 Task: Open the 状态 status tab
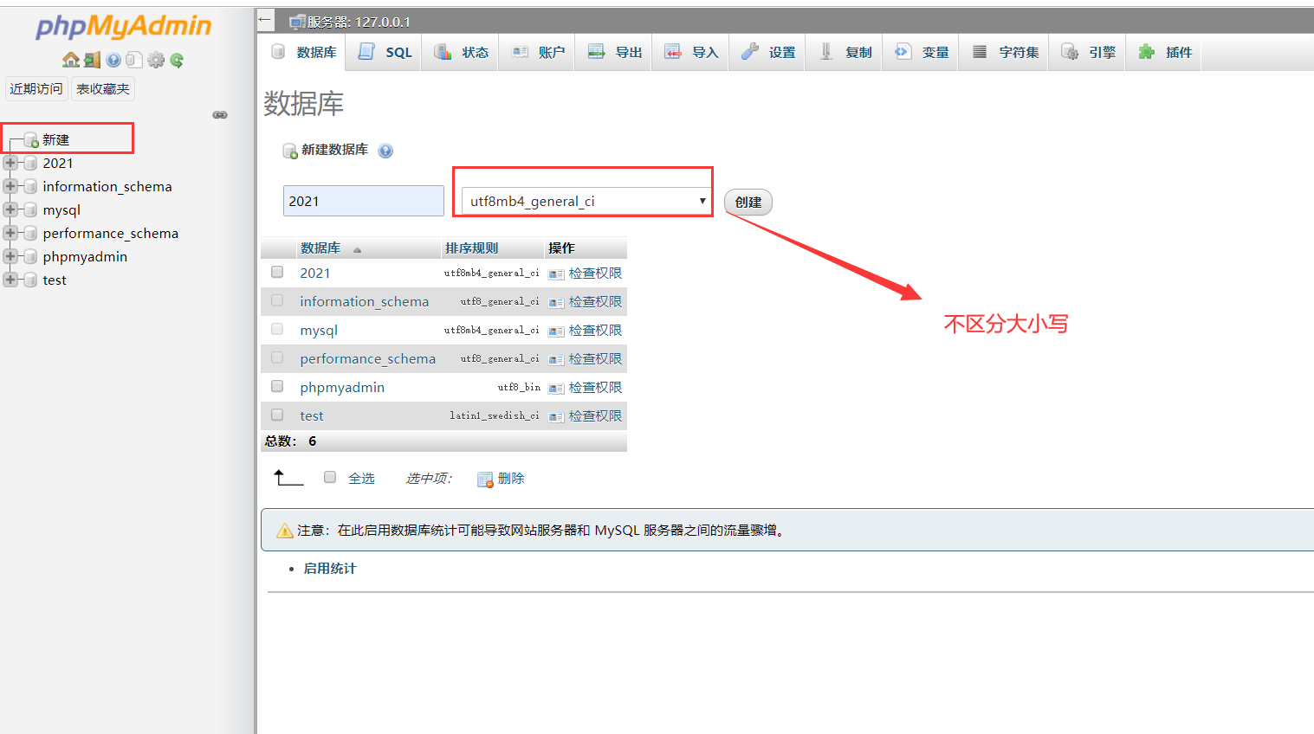[x=461, y=52]
